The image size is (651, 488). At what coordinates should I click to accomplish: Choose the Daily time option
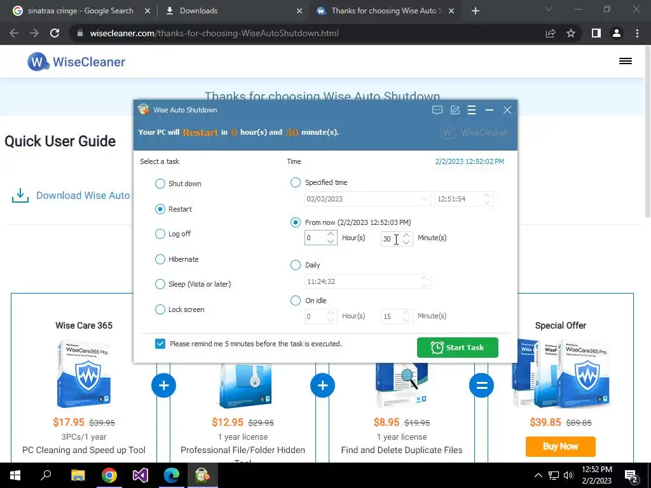(295, 265)
